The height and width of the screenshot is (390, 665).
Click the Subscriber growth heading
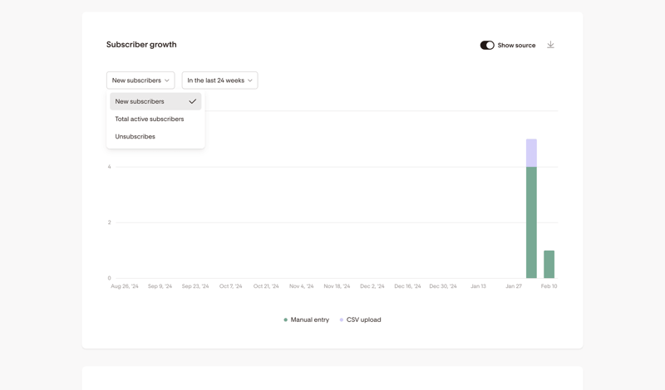coord(141,45)
